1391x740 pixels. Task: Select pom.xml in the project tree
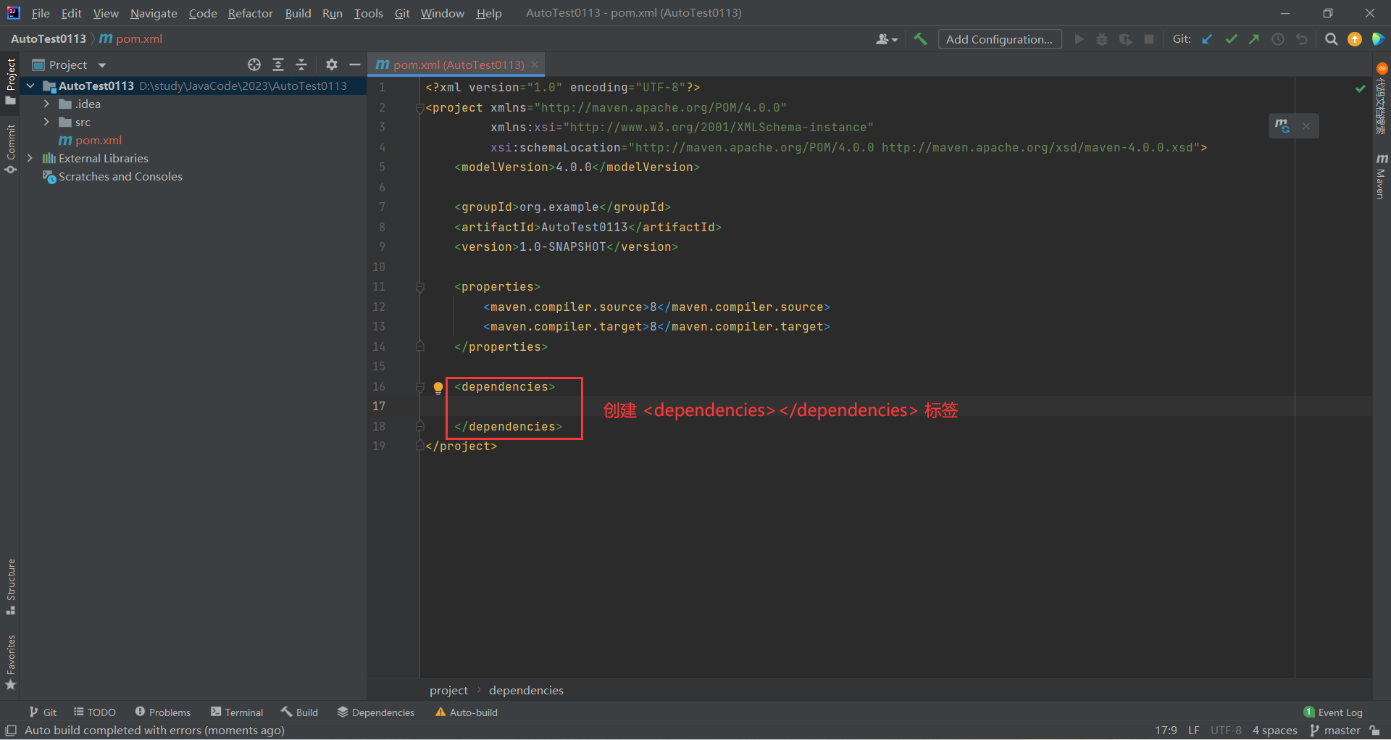pos(90,141)
